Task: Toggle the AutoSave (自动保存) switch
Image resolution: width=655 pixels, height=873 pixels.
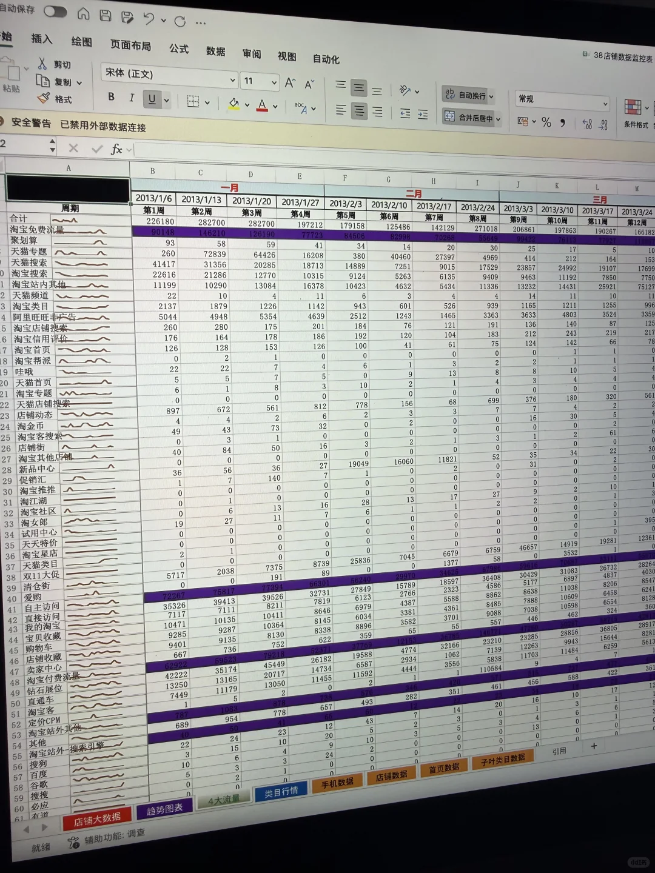Action: click(55, 12)
